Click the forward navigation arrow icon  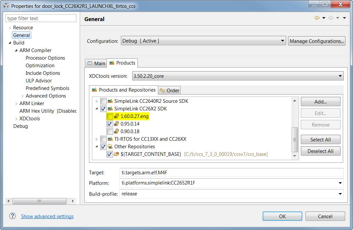point(331,18)
